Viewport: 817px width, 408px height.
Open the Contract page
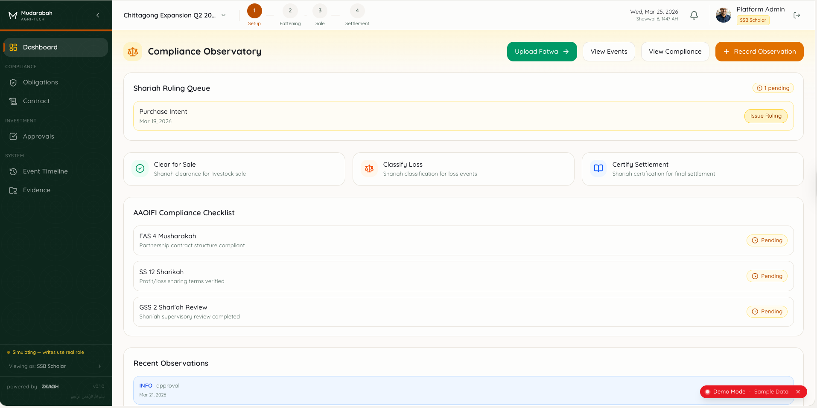(36, 101)
